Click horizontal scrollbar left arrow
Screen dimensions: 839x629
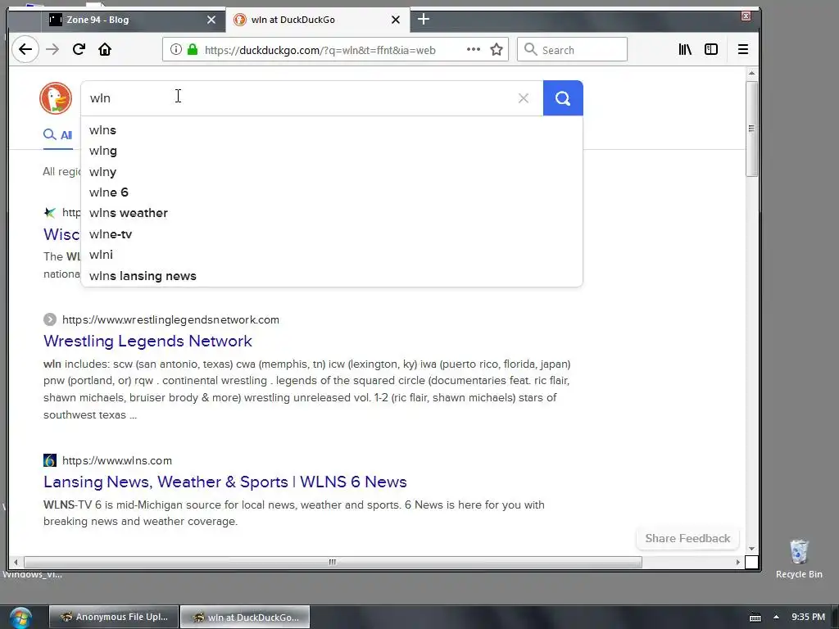pyautogui.click(x=16, y=562)
